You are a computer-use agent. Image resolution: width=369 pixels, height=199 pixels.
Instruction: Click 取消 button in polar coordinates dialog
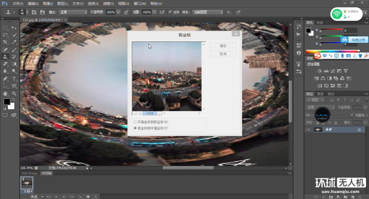(x=223, y=54)
